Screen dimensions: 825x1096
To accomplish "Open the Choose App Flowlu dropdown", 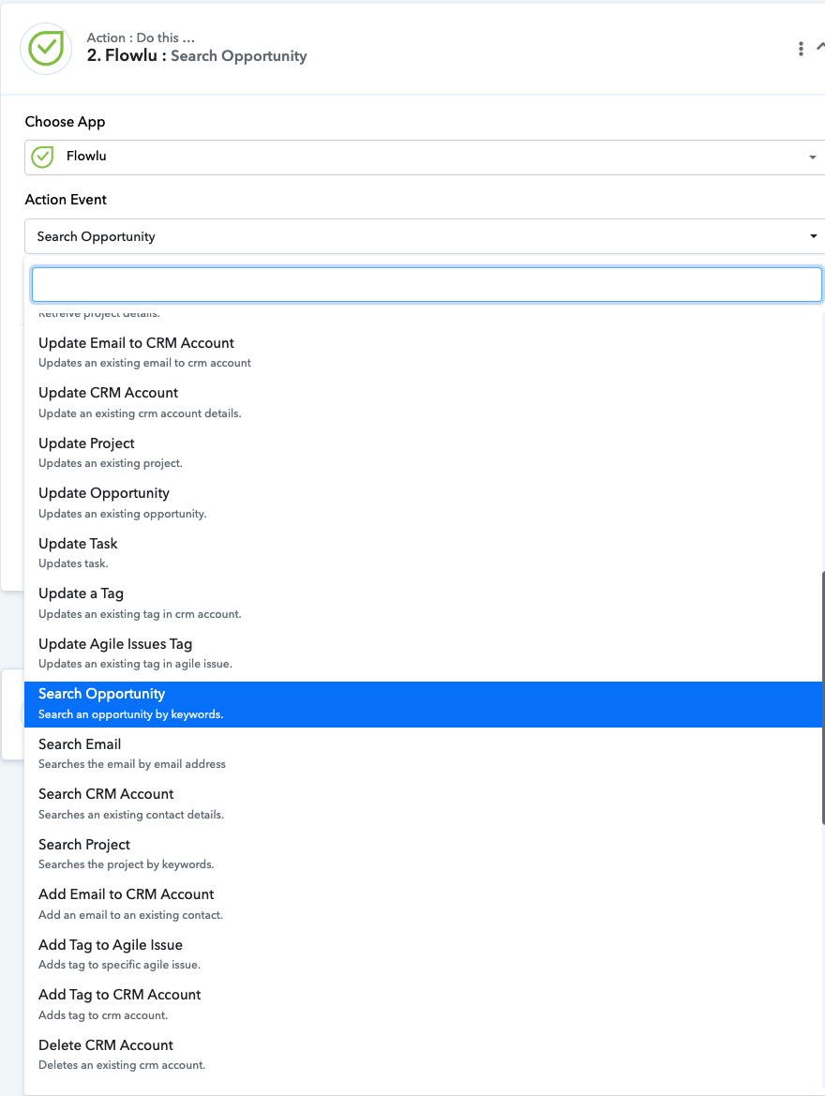I will (x=425, y=158).
